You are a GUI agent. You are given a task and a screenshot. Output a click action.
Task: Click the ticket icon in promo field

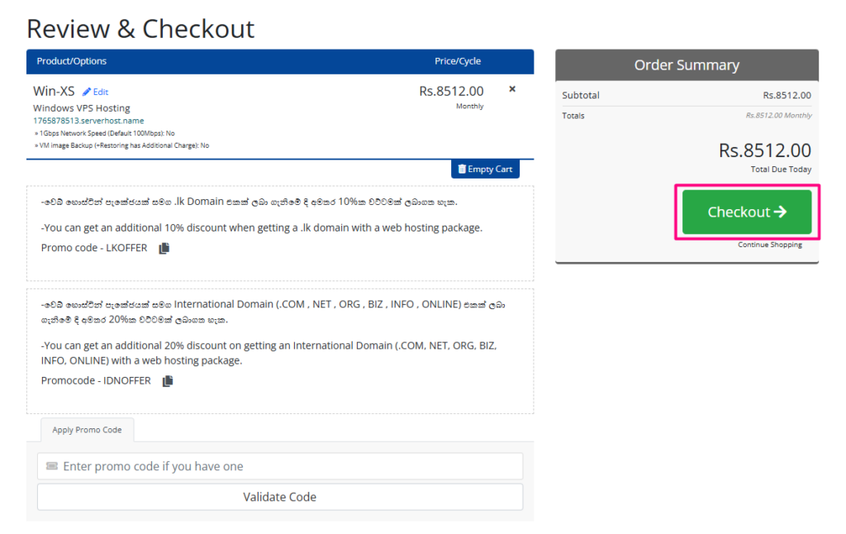coord(52,466)
